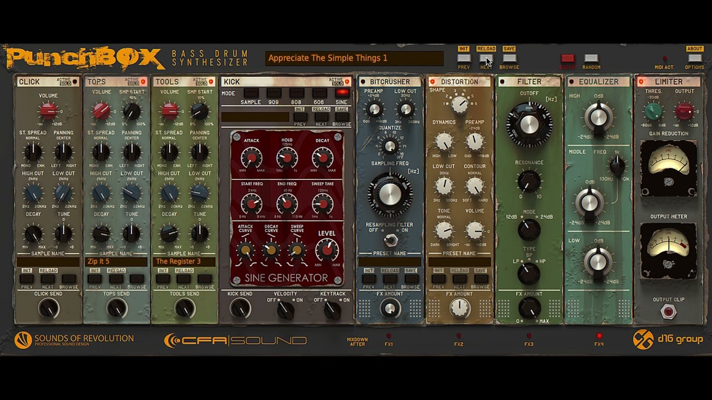Click the Kick Send knob
712x400 pixels.
pos(240,308)
